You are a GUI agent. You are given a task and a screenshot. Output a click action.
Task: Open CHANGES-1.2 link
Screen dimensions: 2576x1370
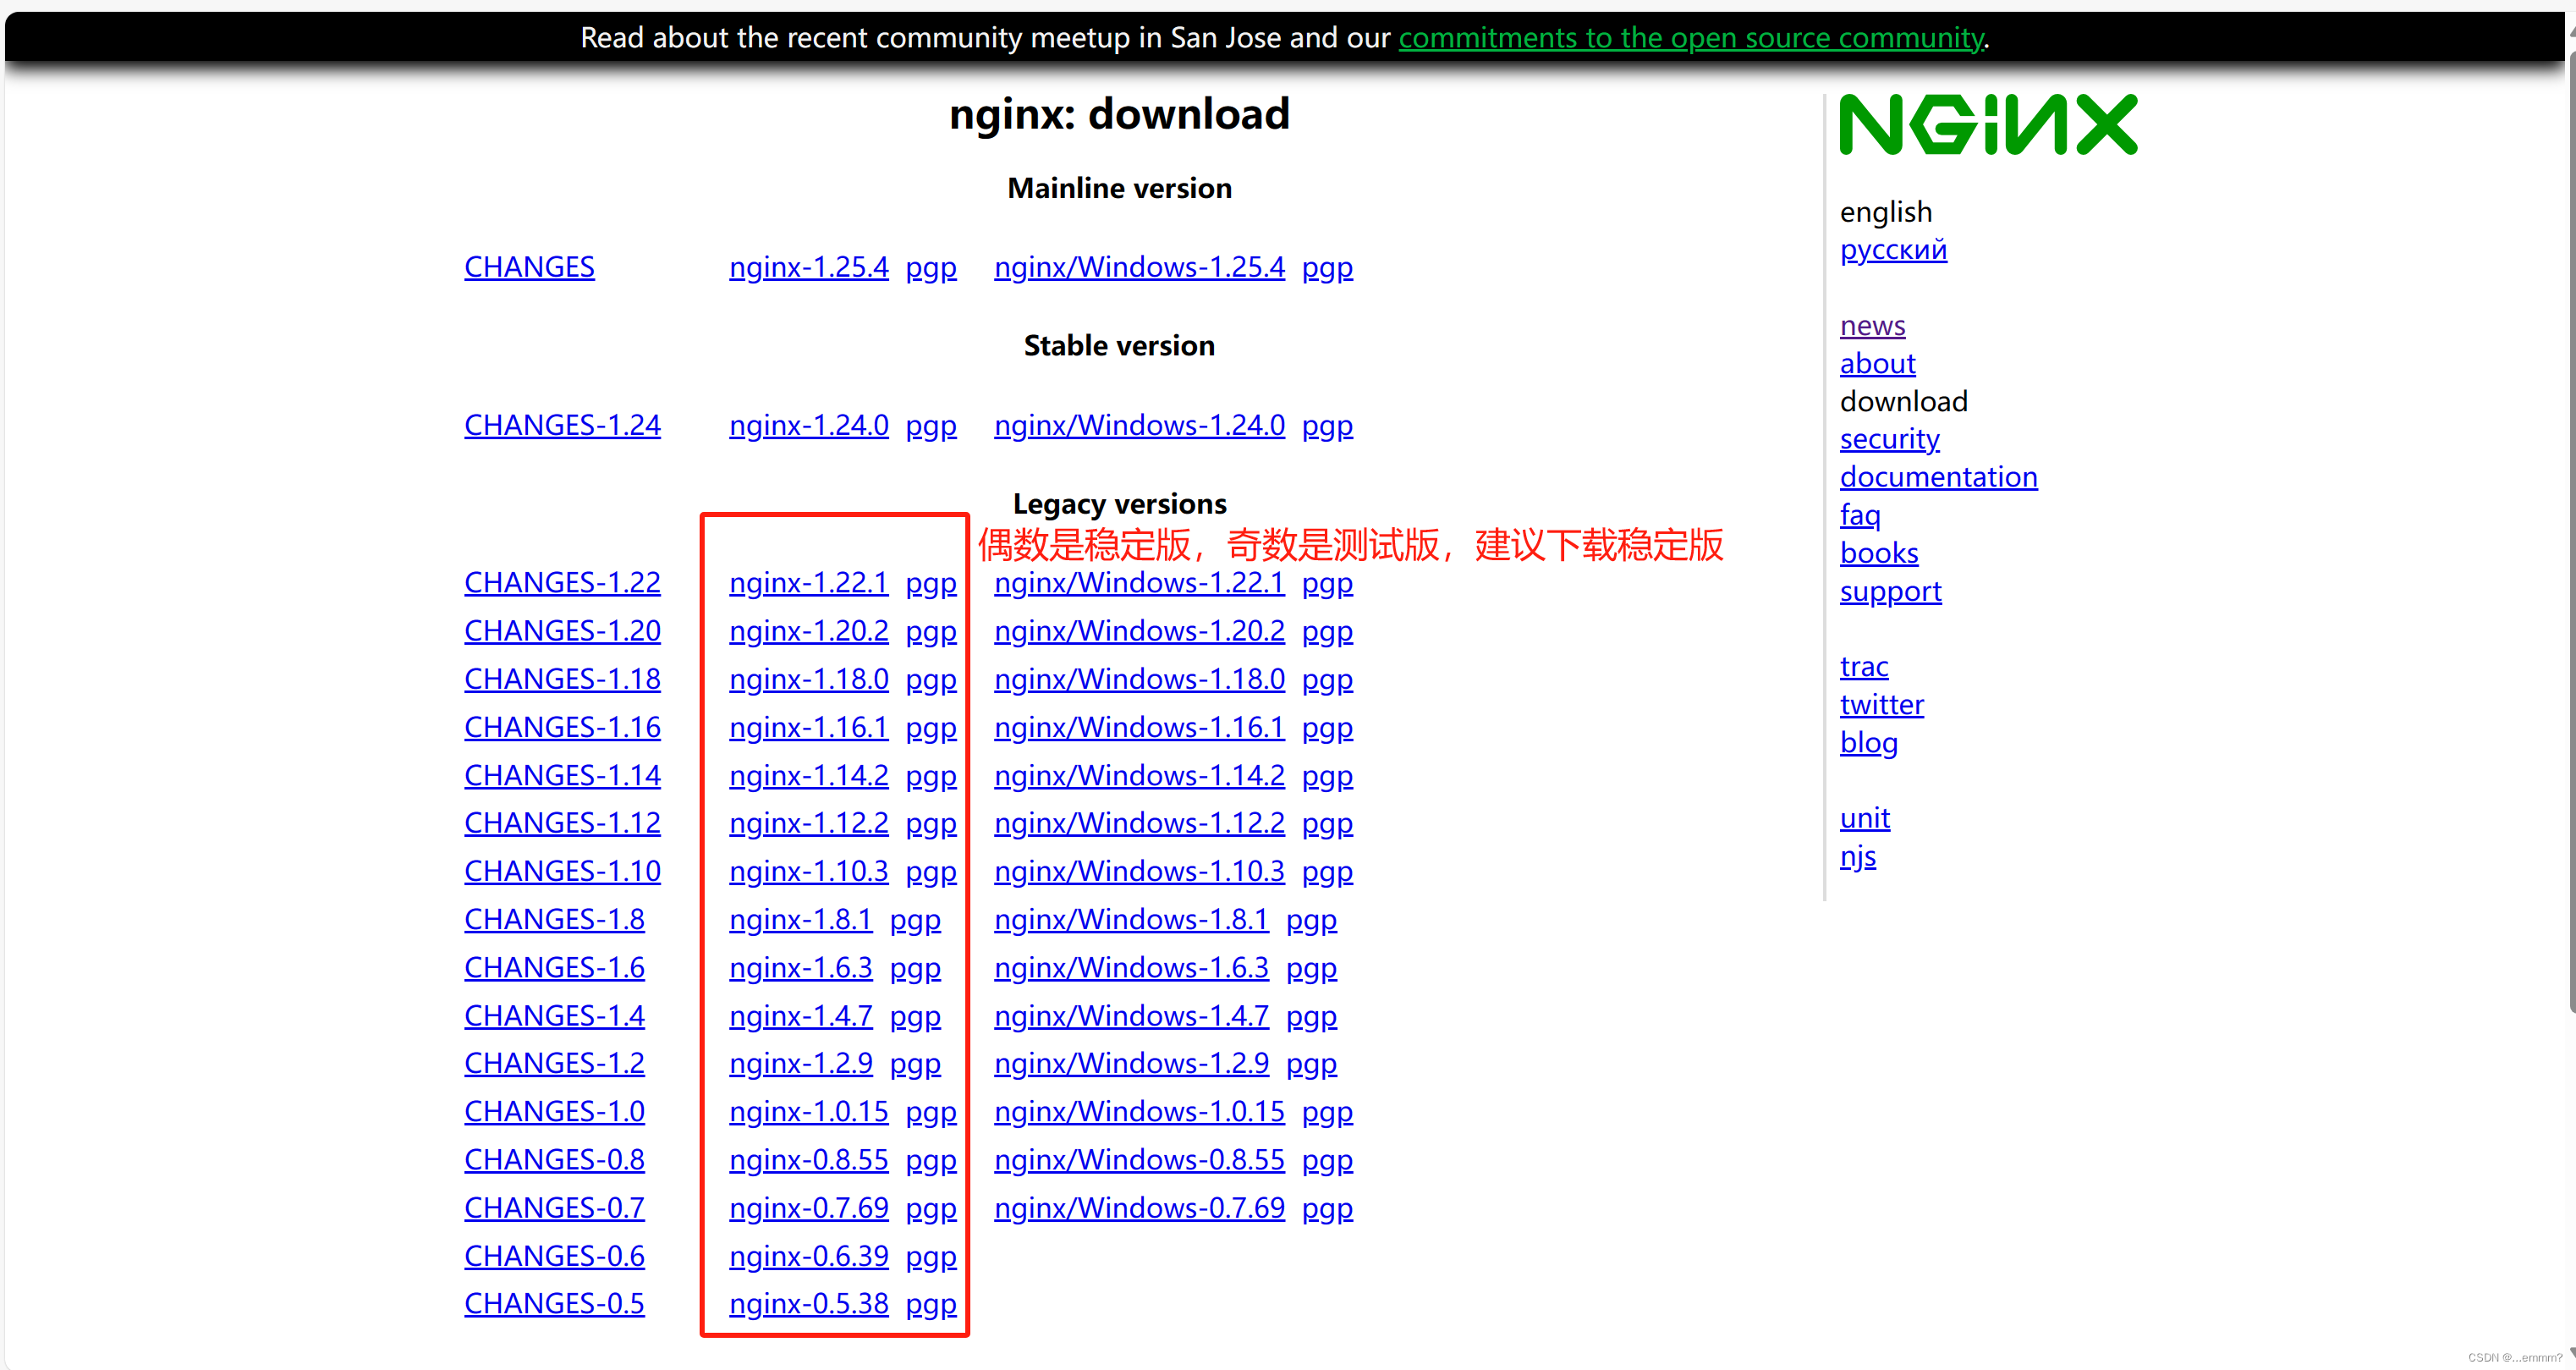pos(554,1063)
